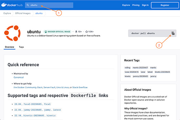The image size is (180, 120).
Task: Open the Server Fault link
Action: 49,88
